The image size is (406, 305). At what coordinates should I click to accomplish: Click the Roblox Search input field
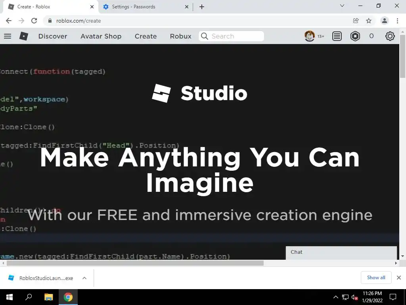pyautogui.click(x=231, y=36)
